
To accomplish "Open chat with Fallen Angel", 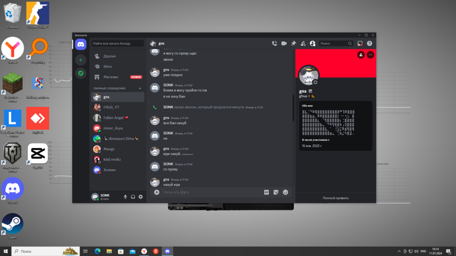I will tap(118, 118).
